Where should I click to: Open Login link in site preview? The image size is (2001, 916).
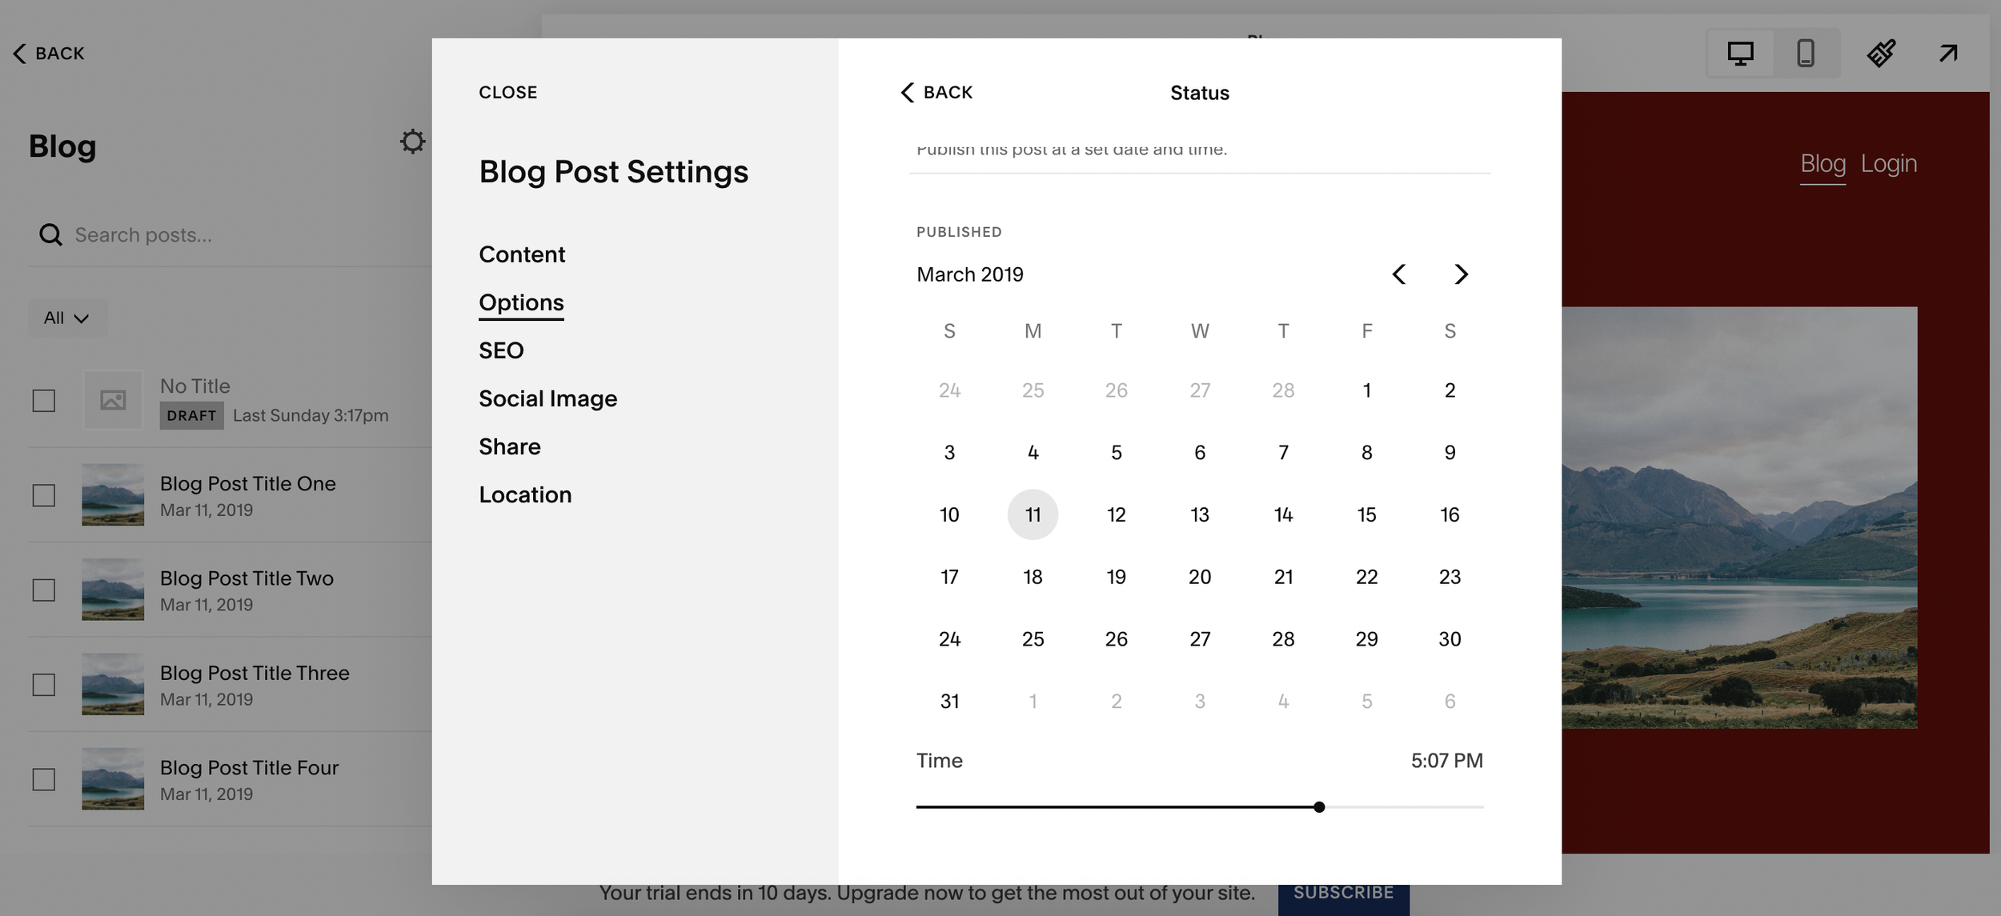[1888, 164]
